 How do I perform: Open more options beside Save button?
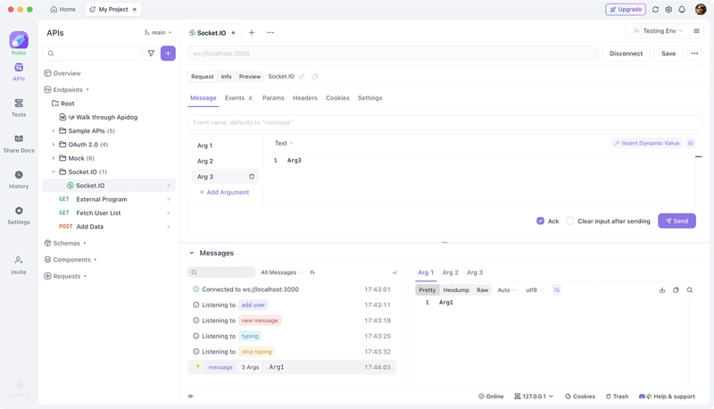click(694, 54)
